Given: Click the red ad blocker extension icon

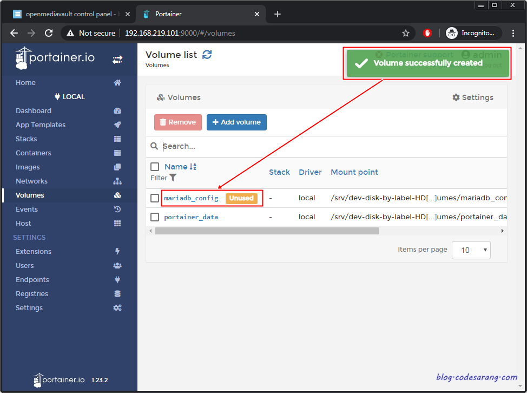Looking at the screenshot, I should click(427, 33).
